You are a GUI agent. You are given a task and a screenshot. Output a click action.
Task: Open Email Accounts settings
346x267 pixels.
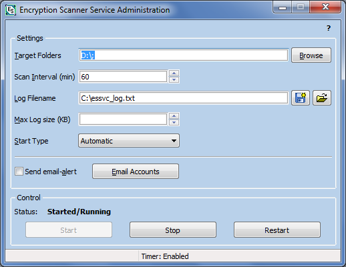tap(136, 172)
